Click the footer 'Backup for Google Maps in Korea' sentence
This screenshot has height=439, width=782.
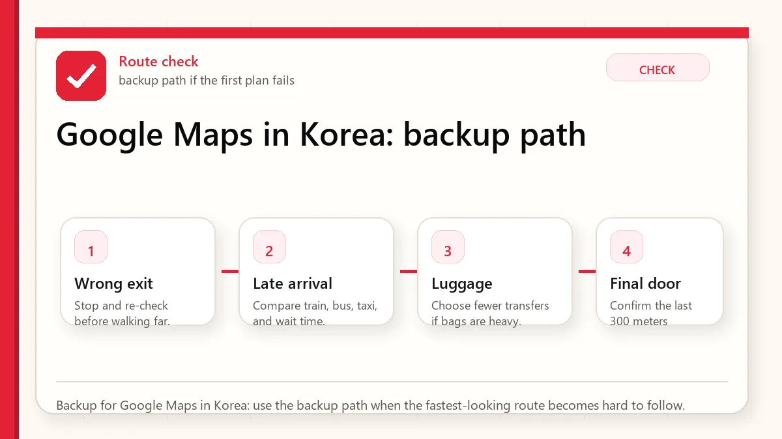[371, 406]
